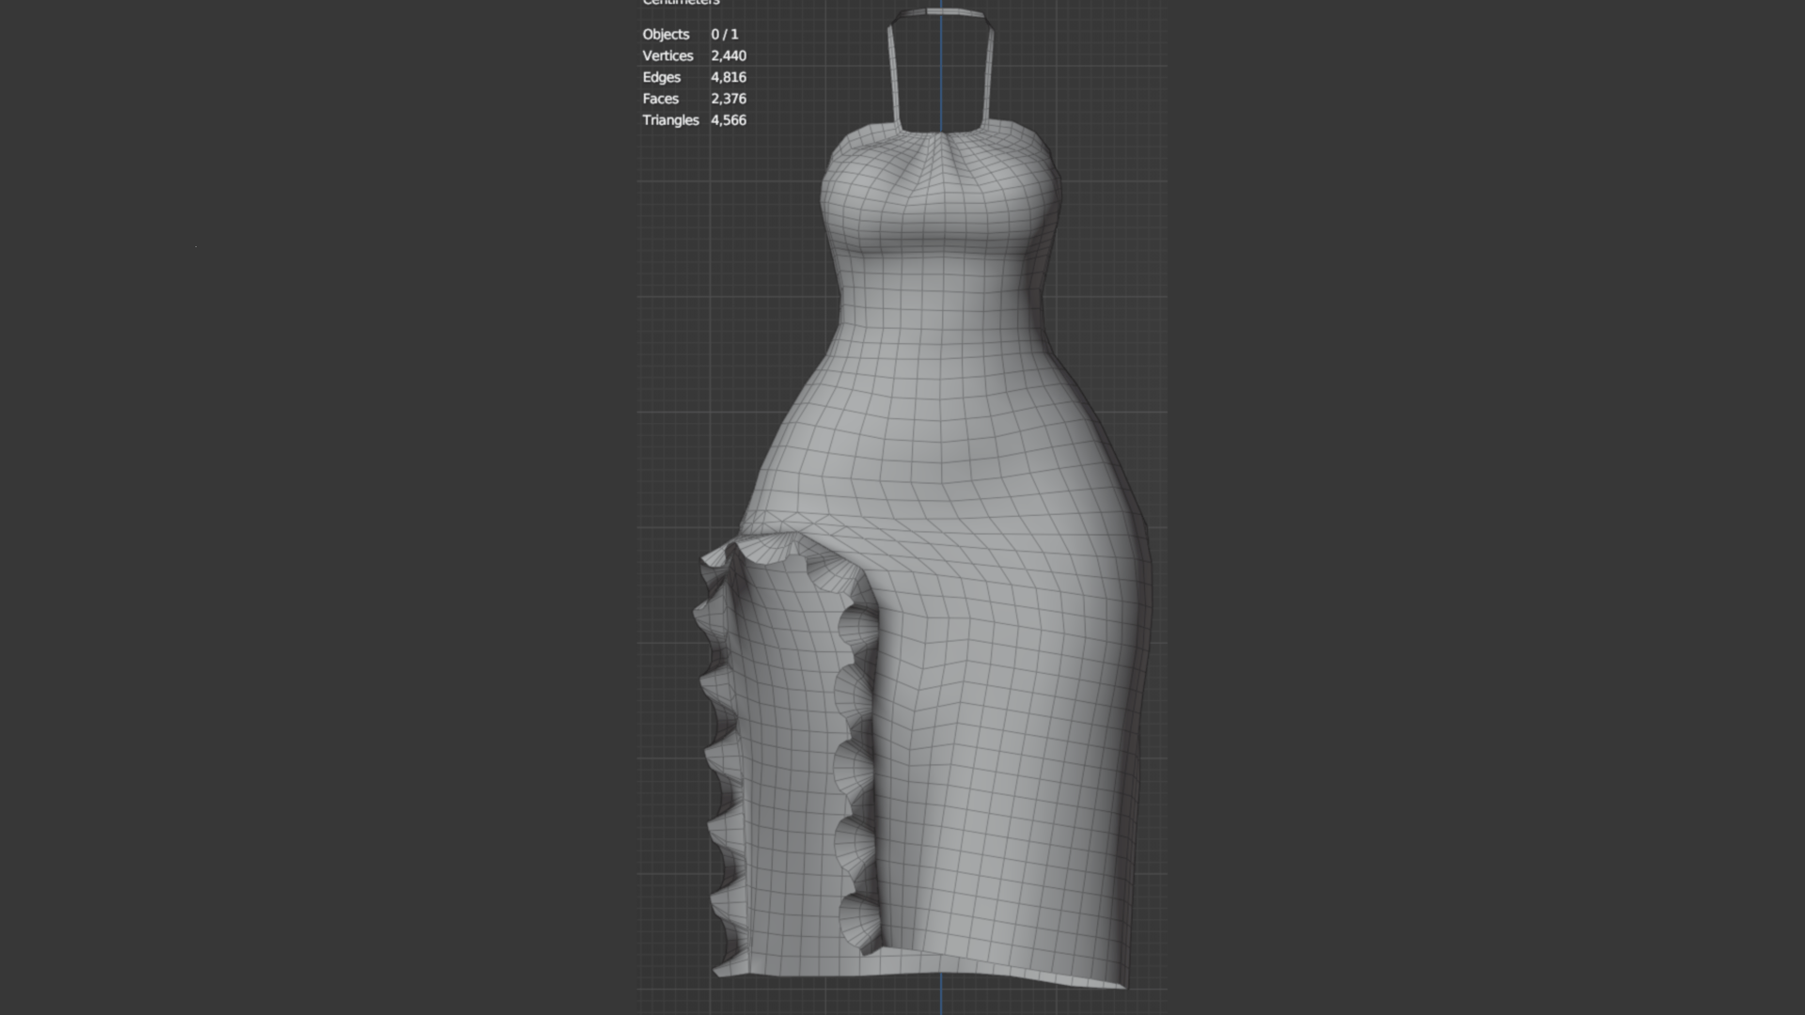Click the "Vertices" statistics label
This screenshot has width=1805, height=1015.
coord(667,55)
